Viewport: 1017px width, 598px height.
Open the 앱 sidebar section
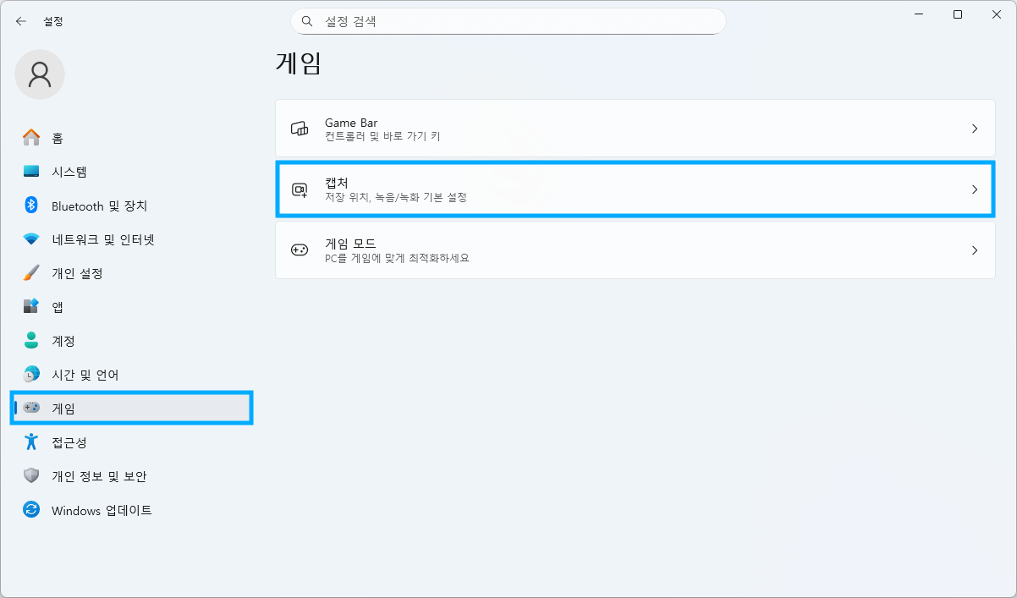click(x=58, y=307)
